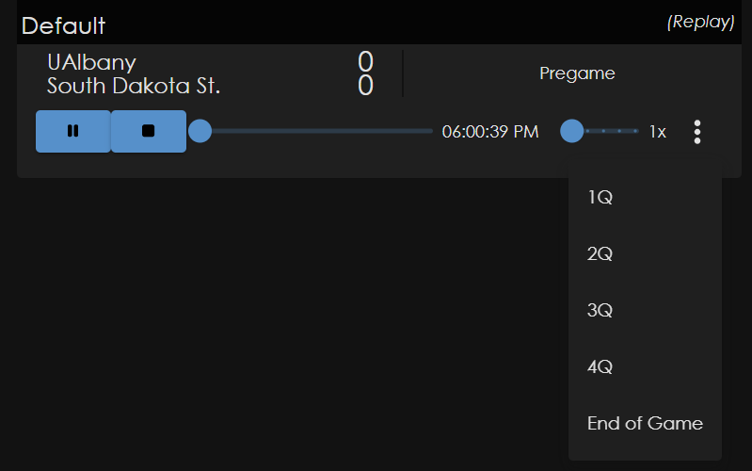This screenshot has width=752, height=471.
Task: Select 2Q from the dropdown menu
Action: point(600,254)
